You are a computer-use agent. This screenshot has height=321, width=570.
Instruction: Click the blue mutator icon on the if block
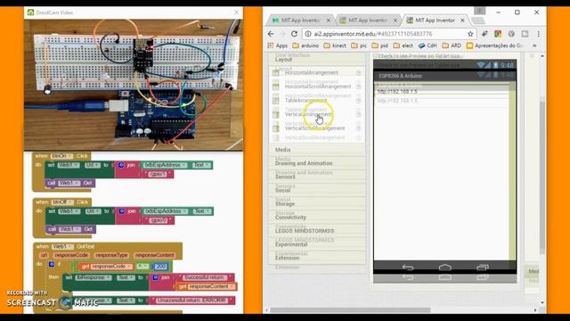[x=52, y=264]
